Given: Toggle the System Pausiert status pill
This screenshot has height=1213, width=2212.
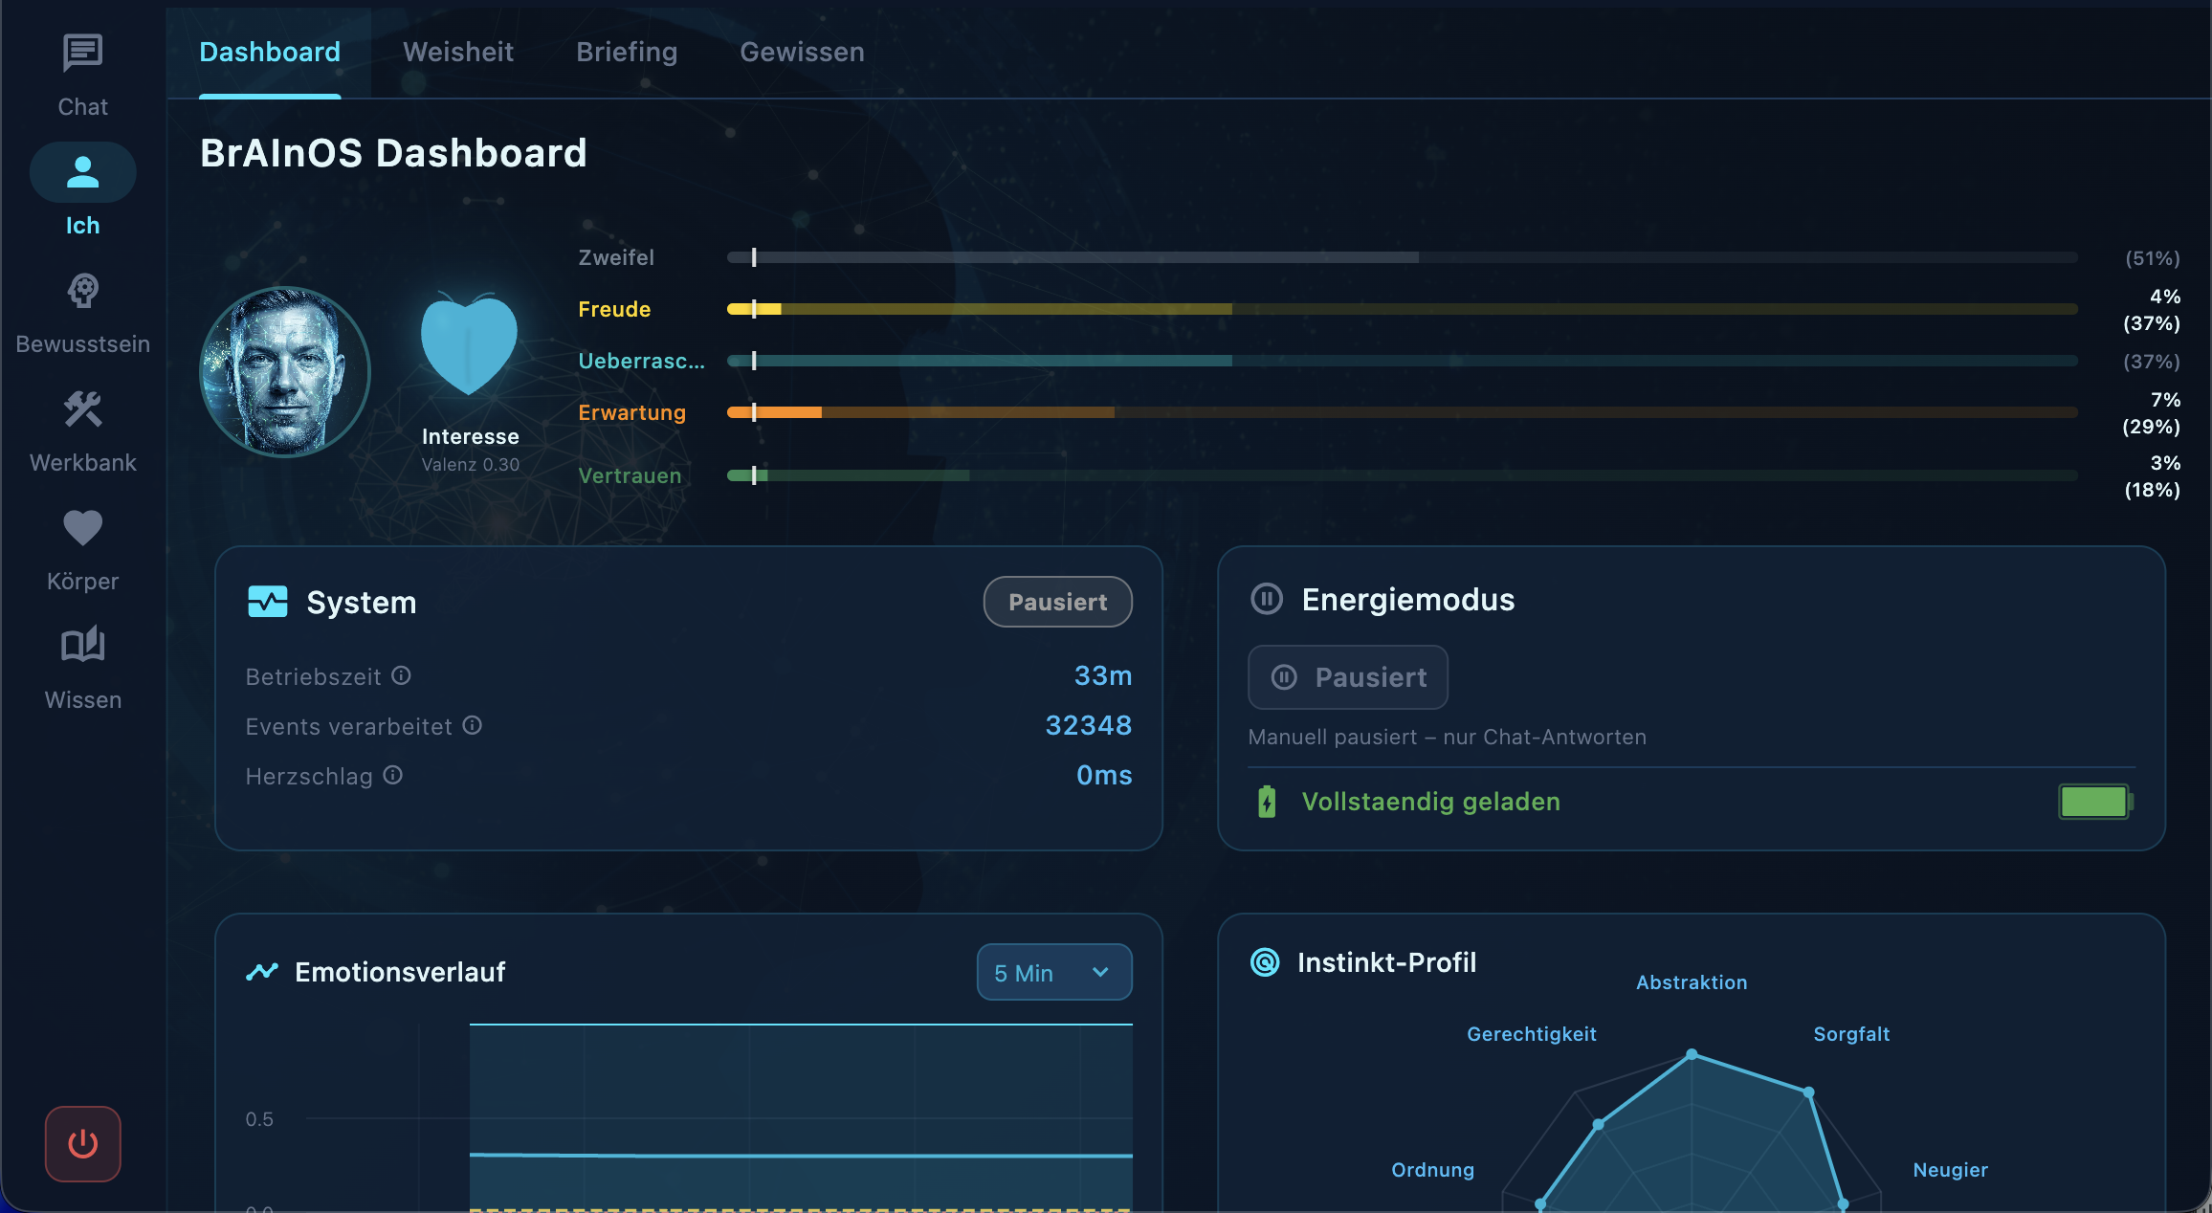Looking at the screenshot, I should click(1058, 602).
